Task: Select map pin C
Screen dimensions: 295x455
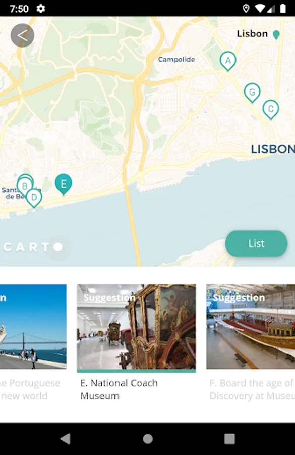Action: [271, 109]
